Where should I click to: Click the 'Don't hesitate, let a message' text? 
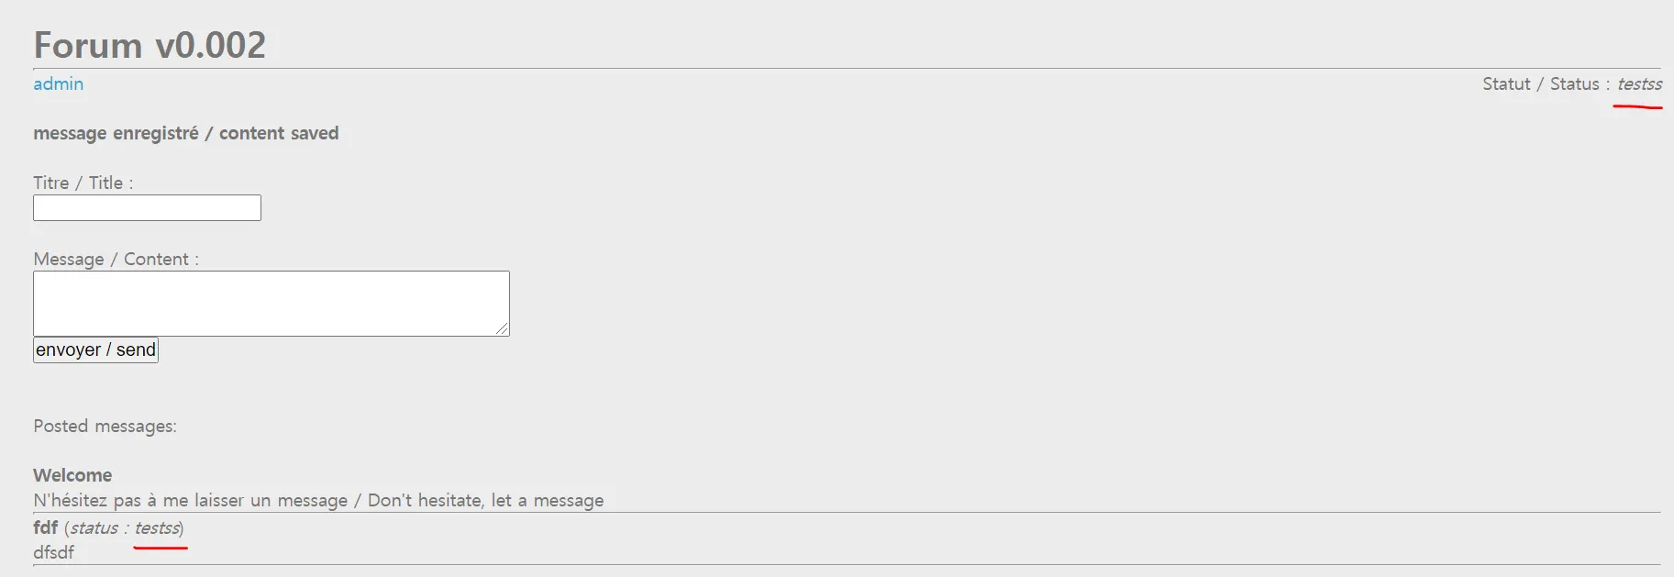[485, 500]
